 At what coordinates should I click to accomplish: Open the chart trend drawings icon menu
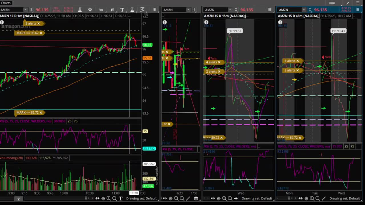(143, 10)
